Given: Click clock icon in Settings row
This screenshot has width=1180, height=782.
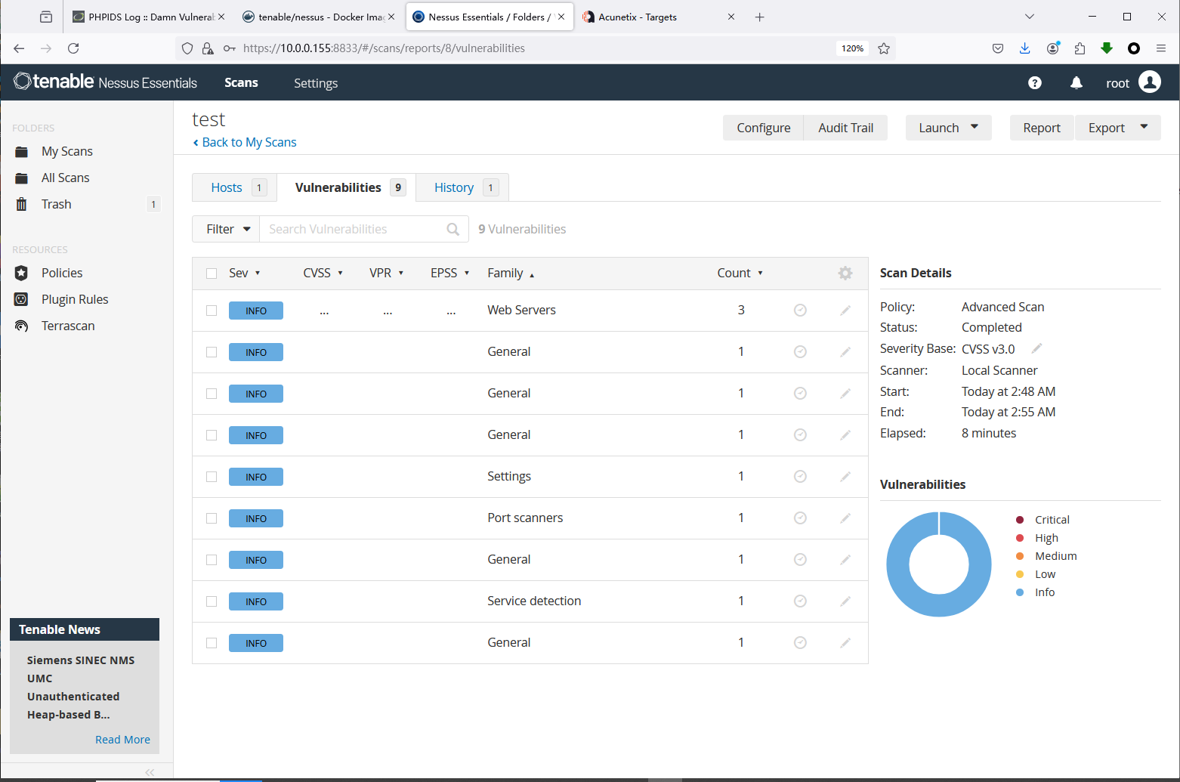Looking at the screenshot, I should (x=800, y=476).
